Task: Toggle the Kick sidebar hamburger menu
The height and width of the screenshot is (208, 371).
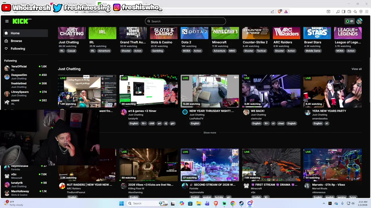Action: (7, 21)
